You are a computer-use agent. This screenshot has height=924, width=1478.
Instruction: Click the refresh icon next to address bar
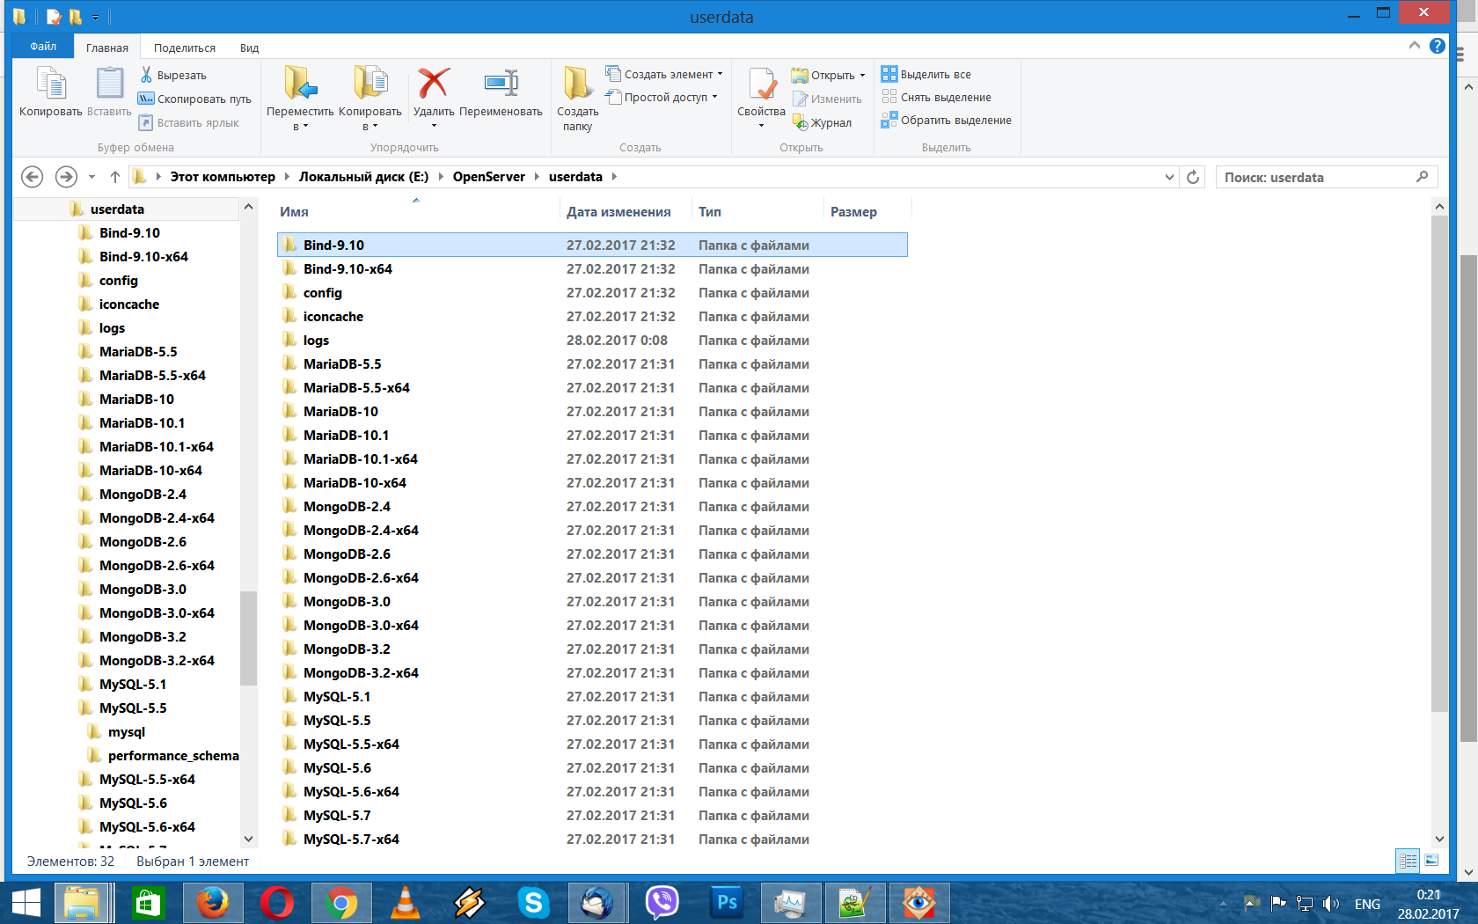(1193, 177)
